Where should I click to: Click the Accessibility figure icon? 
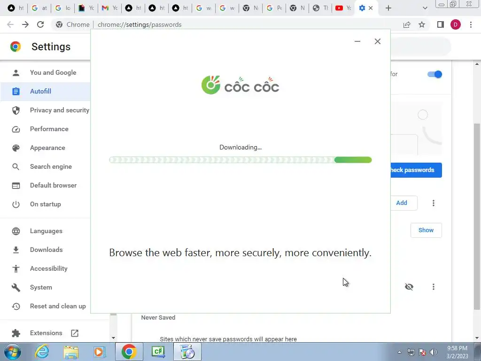pos(16,268)
